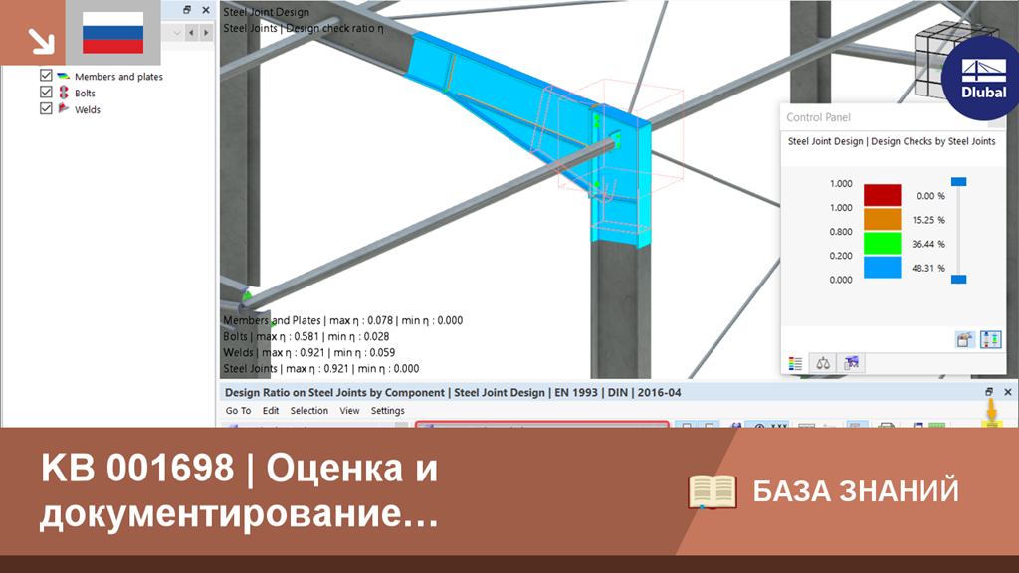The image size is (1019, 573).
Task: Open the balance scale comparison icon in Control Panel
Action: [x=823, y=364]
